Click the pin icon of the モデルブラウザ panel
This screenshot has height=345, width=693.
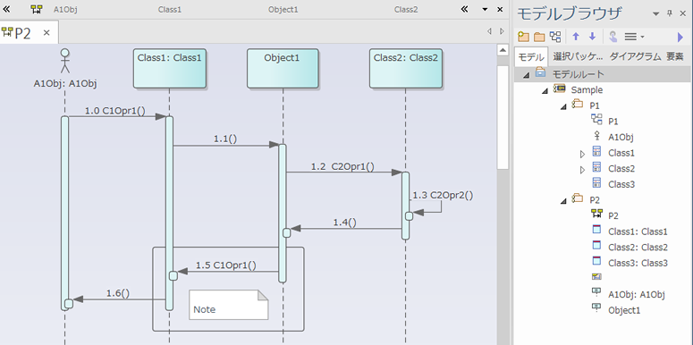[670, 13]
